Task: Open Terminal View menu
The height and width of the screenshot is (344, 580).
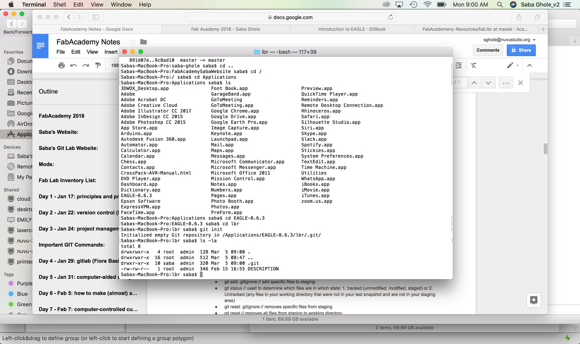Action: click(x=97, y=5)
